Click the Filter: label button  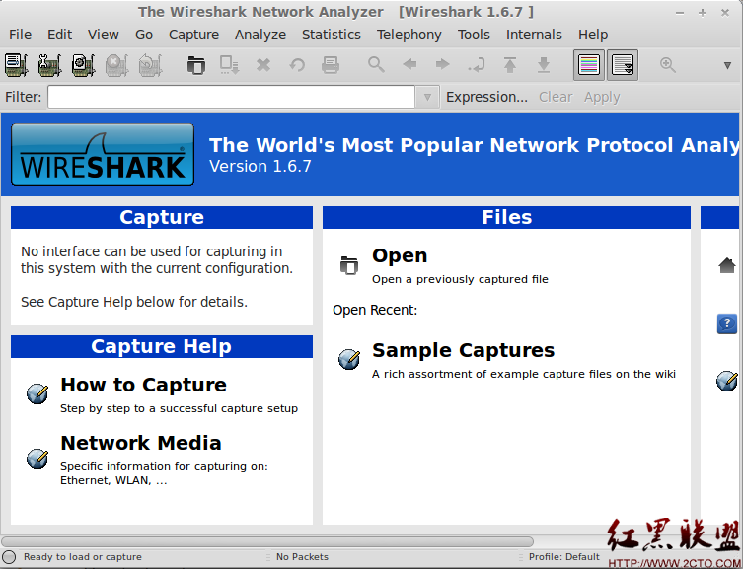pos(24,97)
